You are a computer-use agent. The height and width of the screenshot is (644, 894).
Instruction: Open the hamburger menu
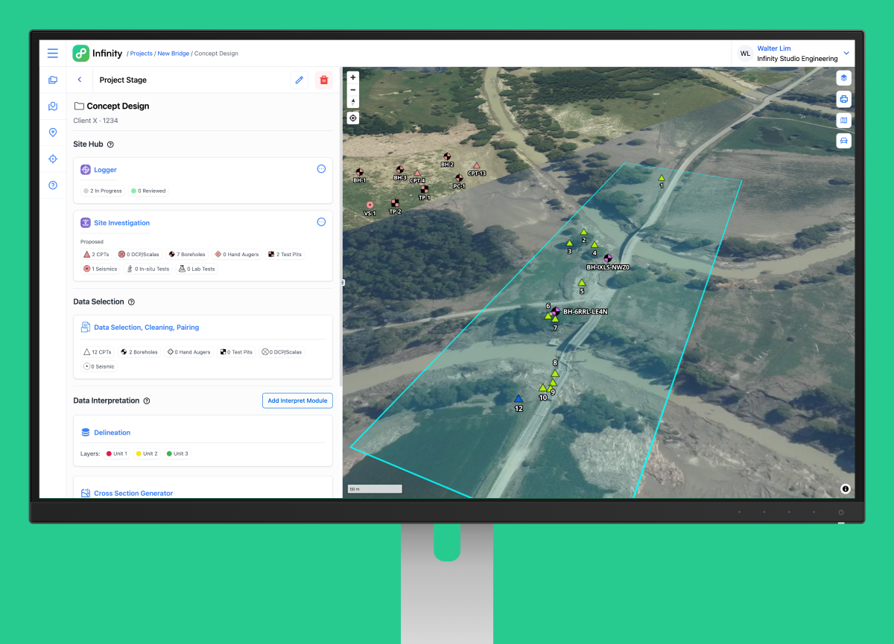click(x=53, y=54)
